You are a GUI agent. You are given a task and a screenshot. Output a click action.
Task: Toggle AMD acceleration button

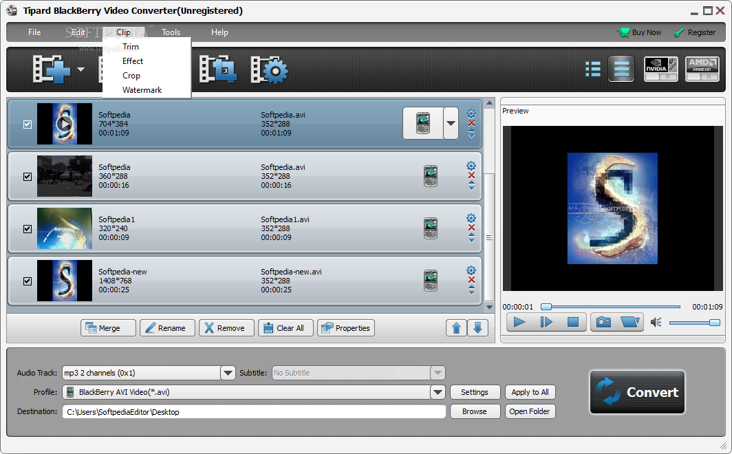(x=702, y=69)
